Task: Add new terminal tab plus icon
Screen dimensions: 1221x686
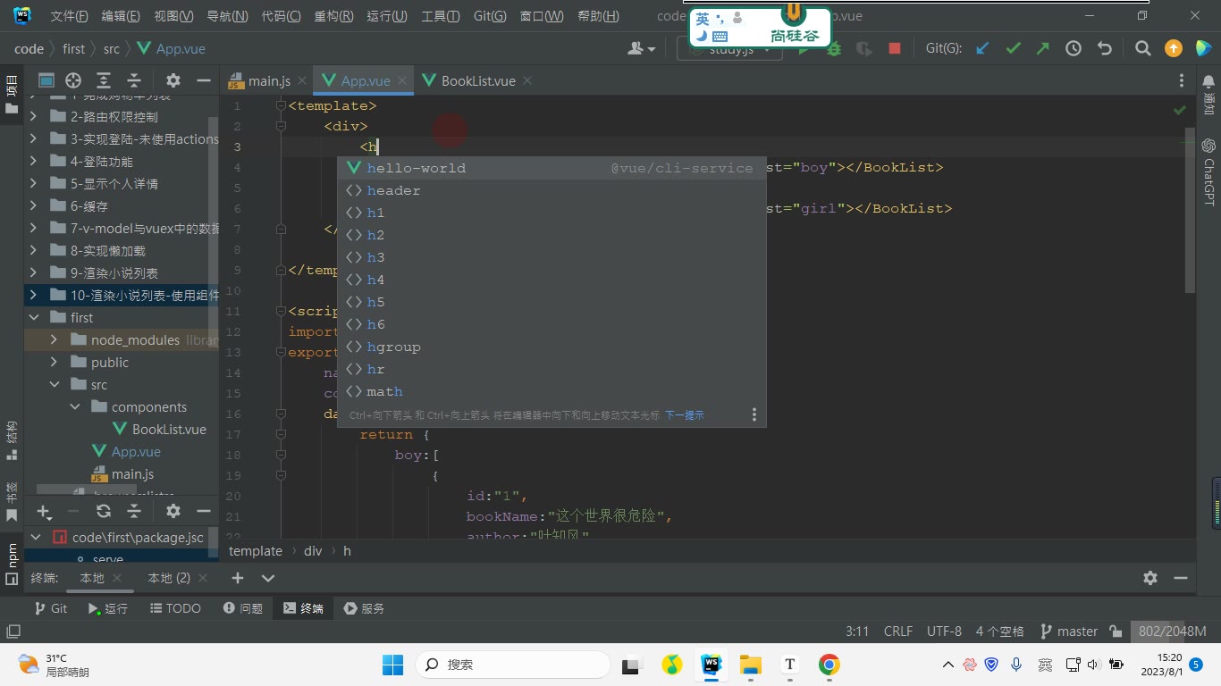Action: tap(238, 578)
